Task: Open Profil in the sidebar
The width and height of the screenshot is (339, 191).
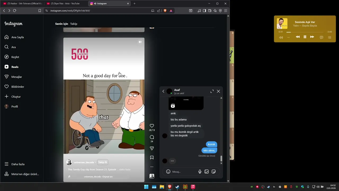Action: [x=11, y=107]
